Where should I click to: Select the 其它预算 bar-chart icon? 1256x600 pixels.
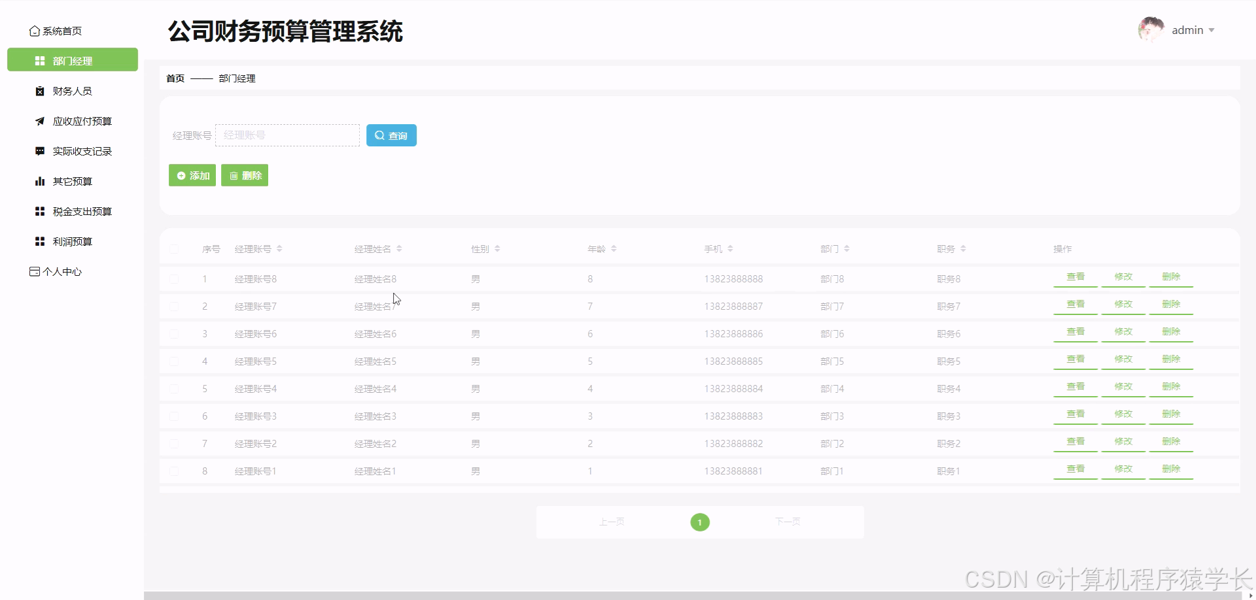[39, 181]
